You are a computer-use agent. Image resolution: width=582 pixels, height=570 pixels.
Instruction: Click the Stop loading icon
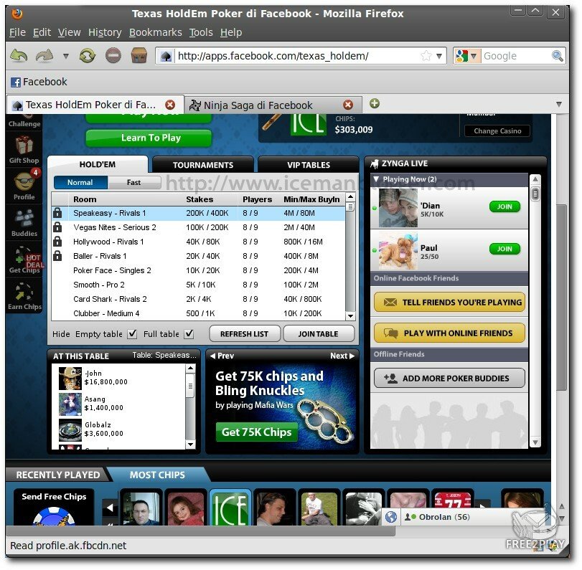click(x=113, y=56)
